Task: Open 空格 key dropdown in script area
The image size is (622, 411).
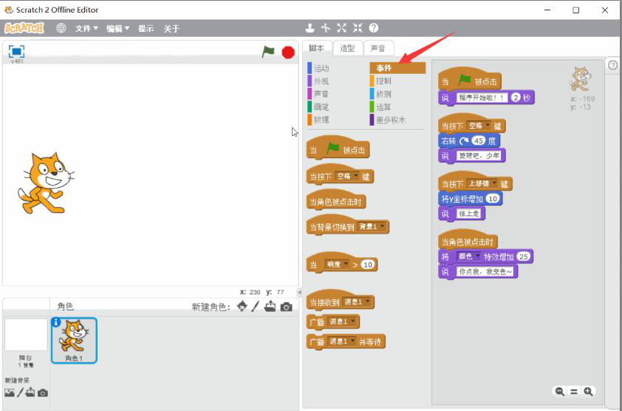Action: click(x=479, y=126)
